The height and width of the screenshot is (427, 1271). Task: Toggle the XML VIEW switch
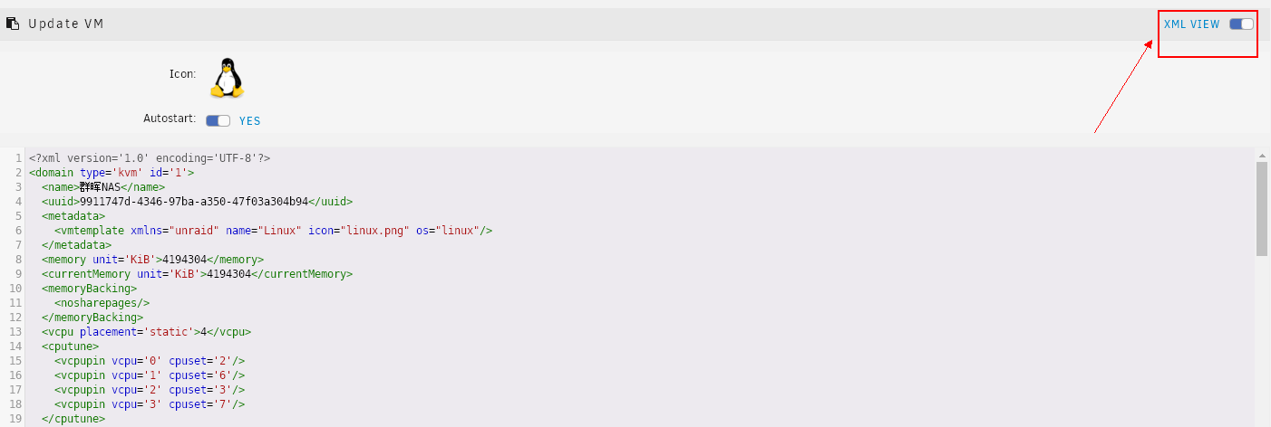click(1241, 24)
